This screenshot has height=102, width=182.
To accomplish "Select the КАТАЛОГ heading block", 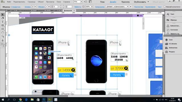I will coord(43,30).
